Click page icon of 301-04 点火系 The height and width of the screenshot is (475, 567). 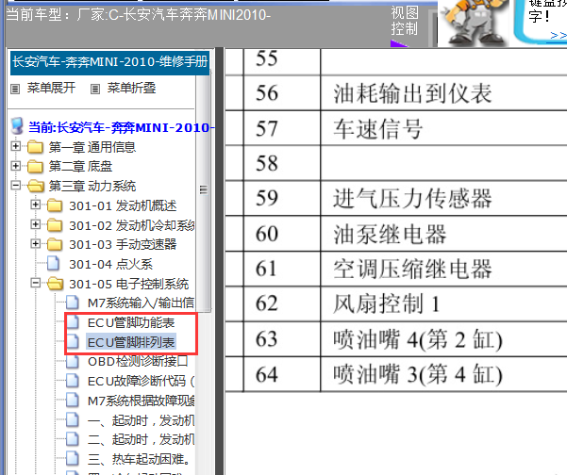coord(54,263)
